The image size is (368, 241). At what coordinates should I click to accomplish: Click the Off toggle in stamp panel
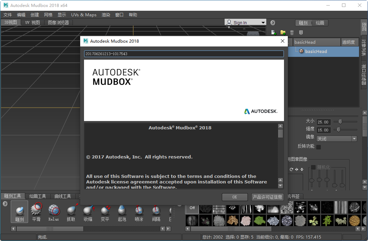[x=192, y=208]
